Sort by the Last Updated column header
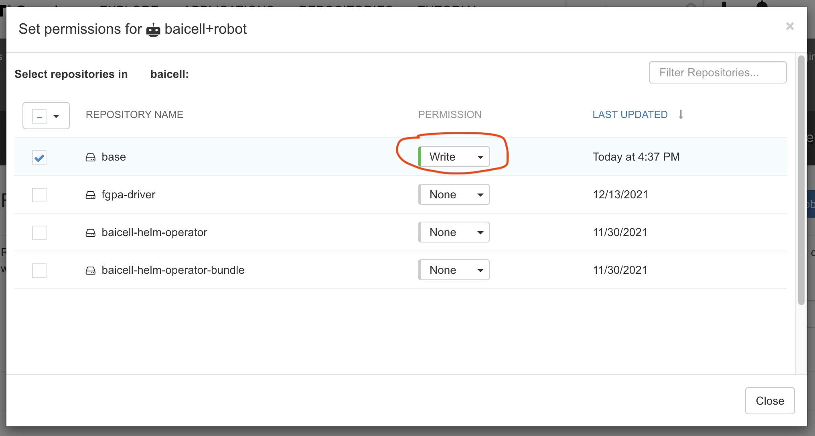The height and width of the screenshot is (436, 815). (630, 114)
